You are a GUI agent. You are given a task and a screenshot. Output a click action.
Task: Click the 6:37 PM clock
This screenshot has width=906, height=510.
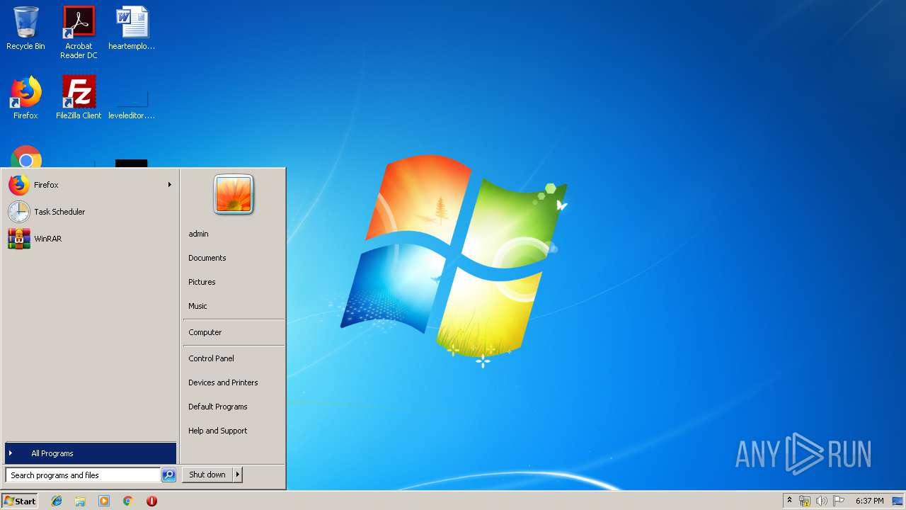[869, 501]
